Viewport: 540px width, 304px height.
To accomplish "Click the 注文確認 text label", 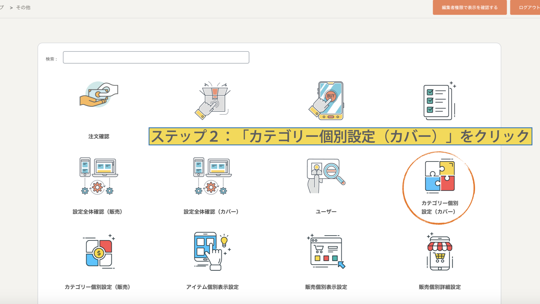I will click(x=99, y=137).
